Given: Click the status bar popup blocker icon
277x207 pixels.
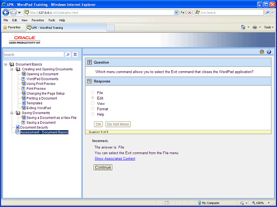Looking at the screenshot, I should pyautogui.click(x=167, y=203).
